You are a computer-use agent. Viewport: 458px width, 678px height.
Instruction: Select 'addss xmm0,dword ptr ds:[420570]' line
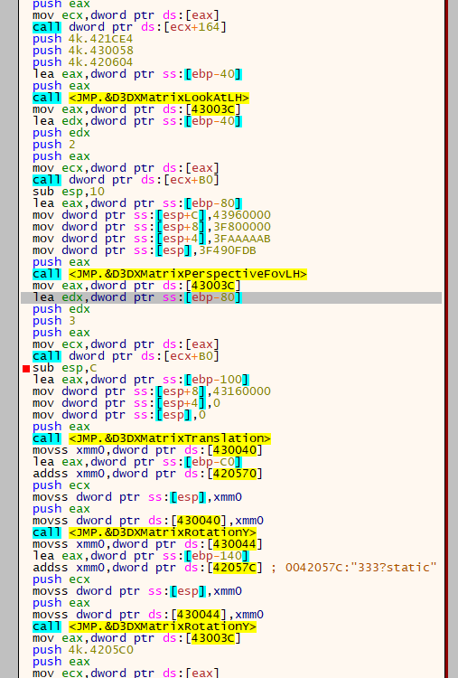(x=148, y=474)
